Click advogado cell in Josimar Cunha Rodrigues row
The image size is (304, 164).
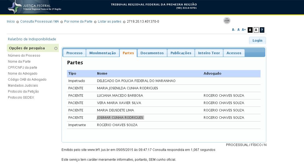coord(224,117)
